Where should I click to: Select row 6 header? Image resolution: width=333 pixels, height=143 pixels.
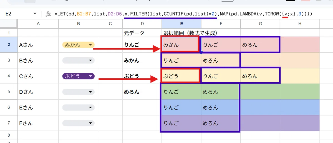[9, 108]
